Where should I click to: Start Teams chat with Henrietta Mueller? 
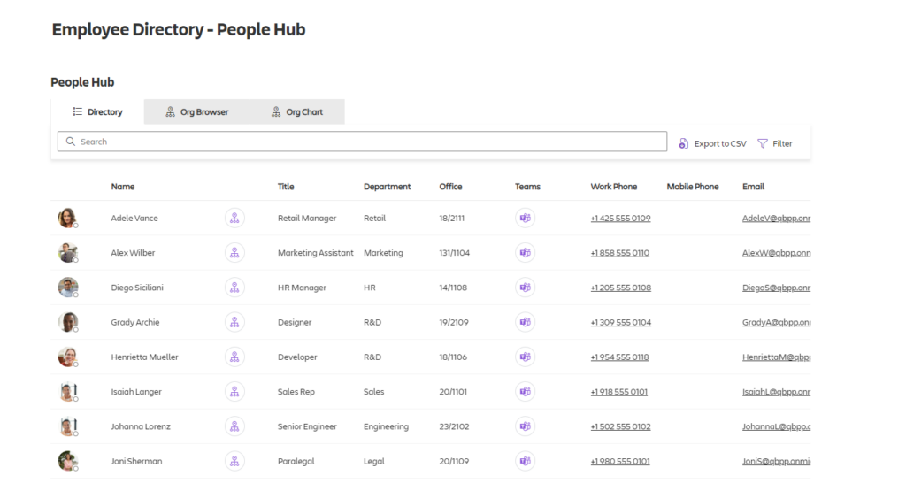[526, 356]
